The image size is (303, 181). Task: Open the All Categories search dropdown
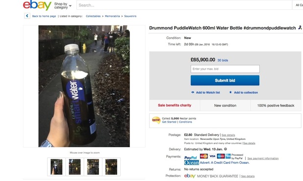pyautogui.click(x=298, y=5)
